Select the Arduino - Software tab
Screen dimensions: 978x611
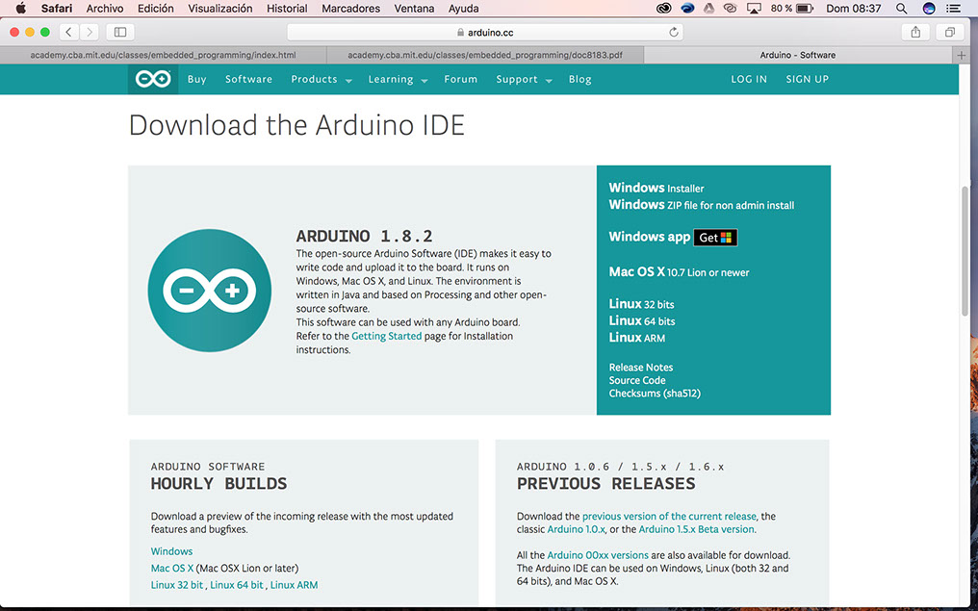point(798,55)
